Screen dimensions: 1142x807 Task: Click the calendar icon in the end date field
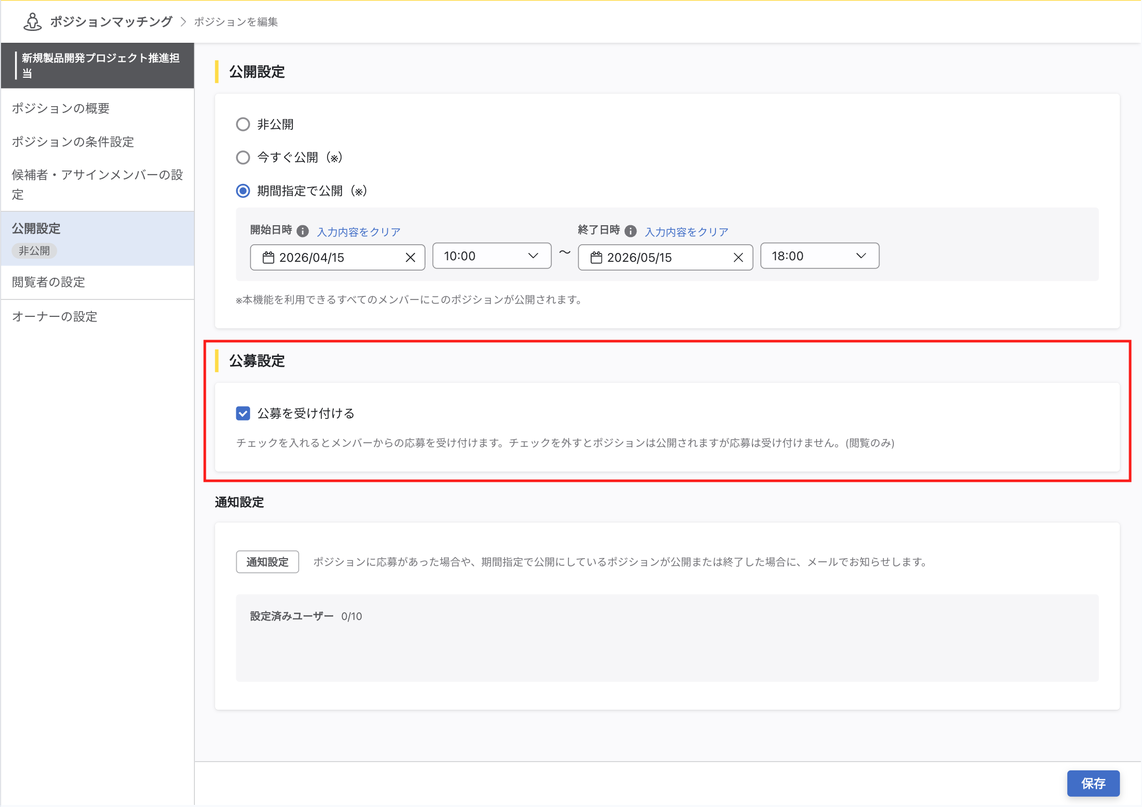pos(597,257)
